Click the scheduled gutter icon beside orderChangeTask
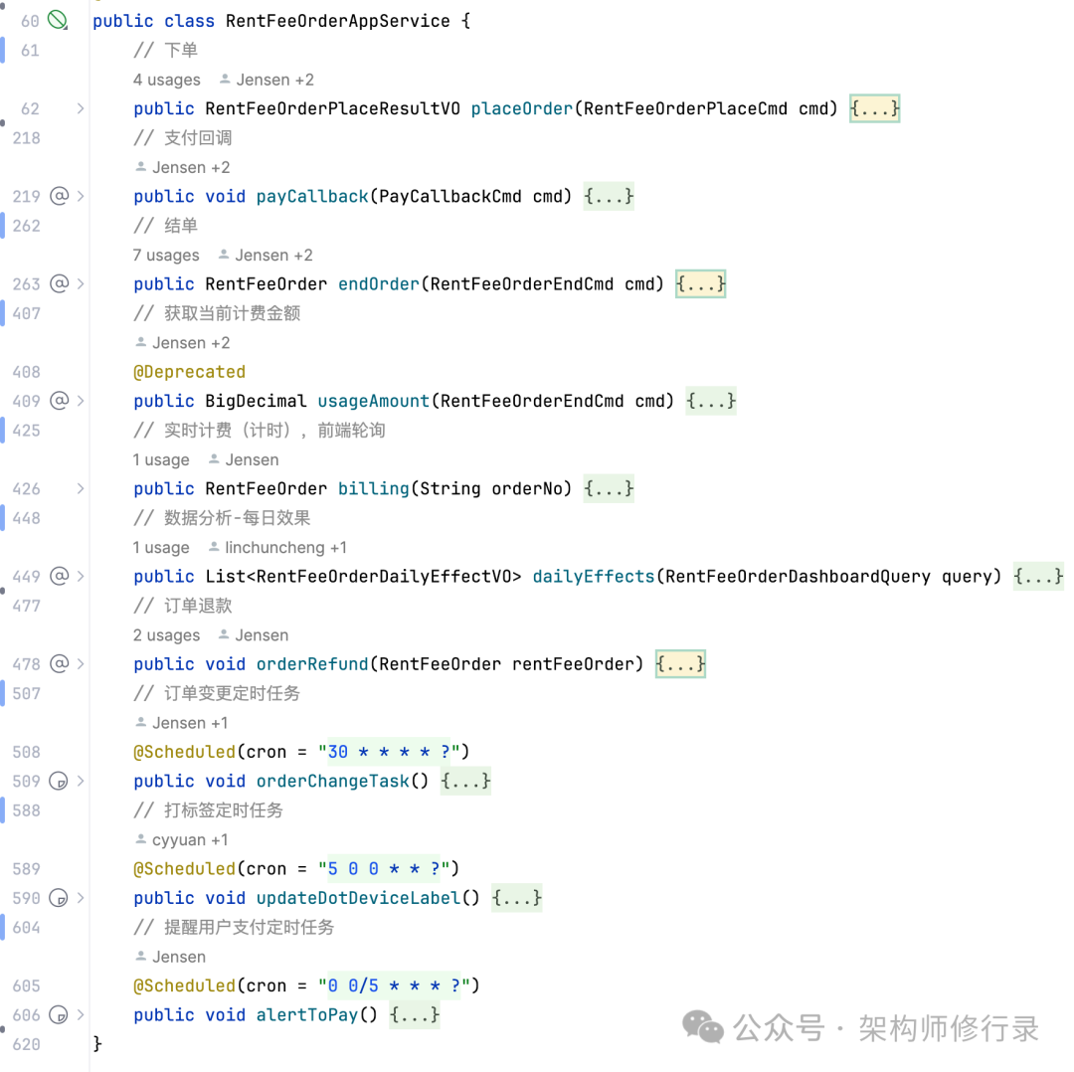 click(60, 781)
